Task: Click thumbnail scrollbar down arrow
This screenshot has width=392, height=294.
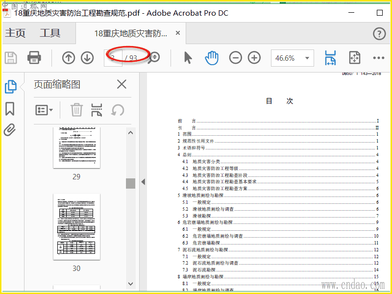Action: coord(130,284)
